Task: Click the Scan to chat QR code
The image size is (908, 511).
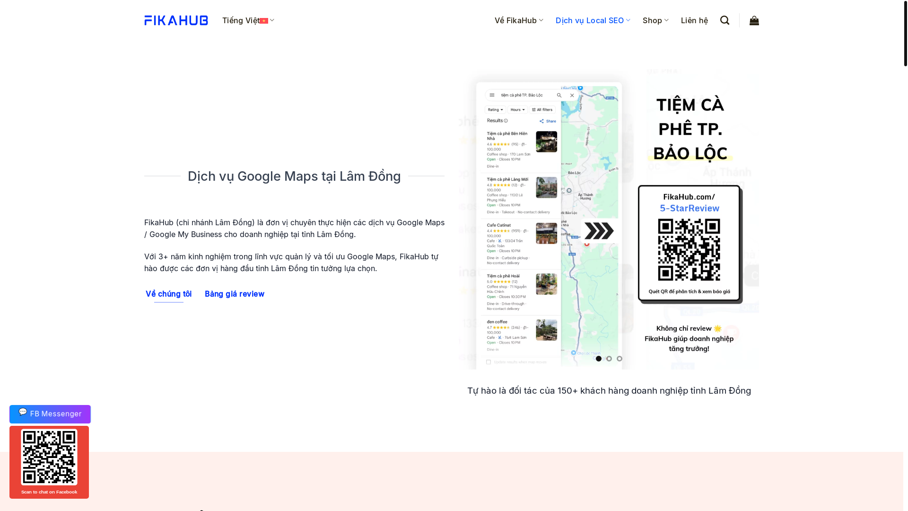Action: coord(49,457)
